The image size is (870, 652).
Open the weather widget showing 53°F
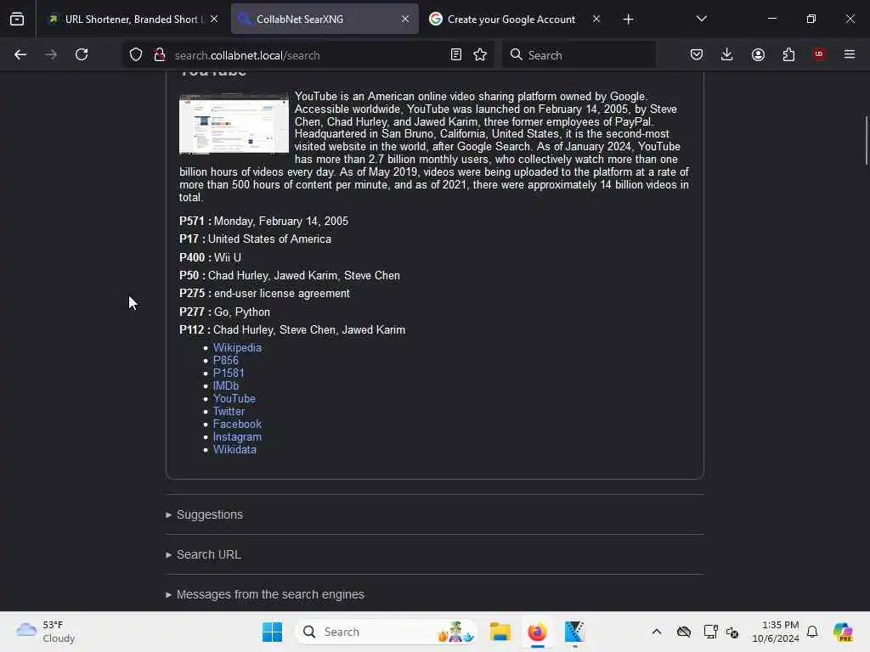(x=46, y=632)
